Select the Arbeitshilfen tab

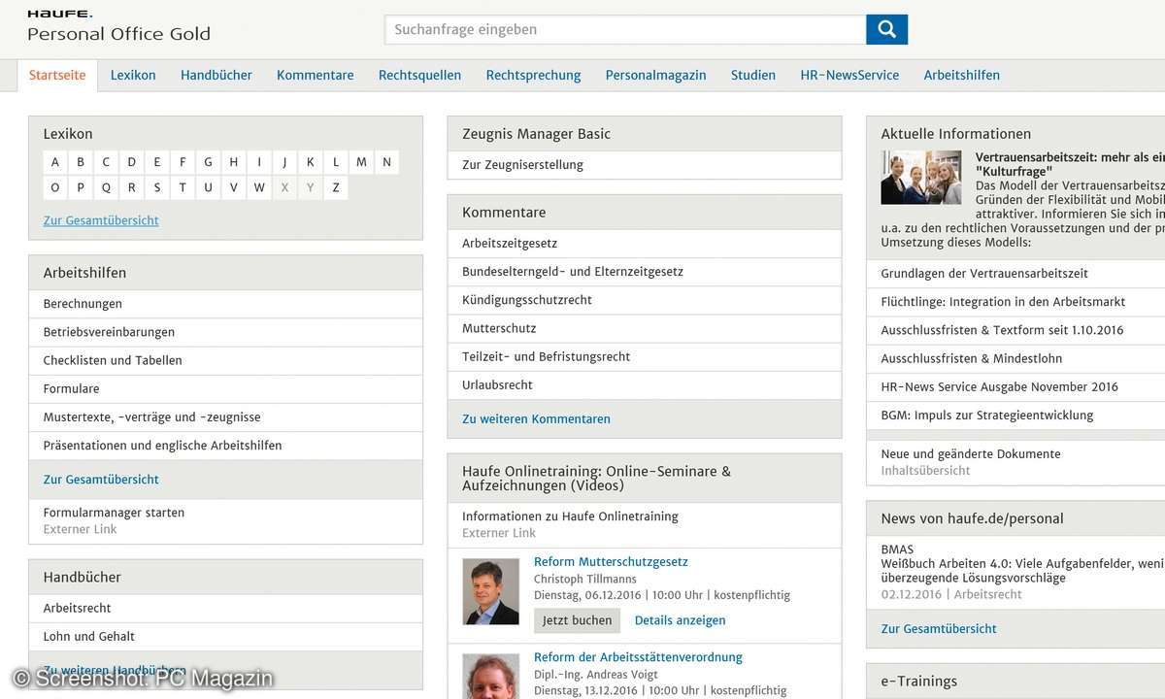[961, 75]
